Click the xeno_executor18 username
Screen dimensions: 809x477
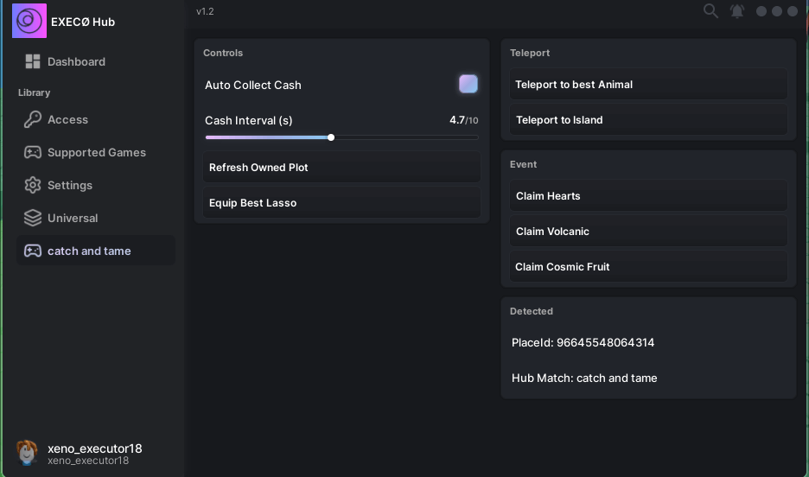(94, 448)
